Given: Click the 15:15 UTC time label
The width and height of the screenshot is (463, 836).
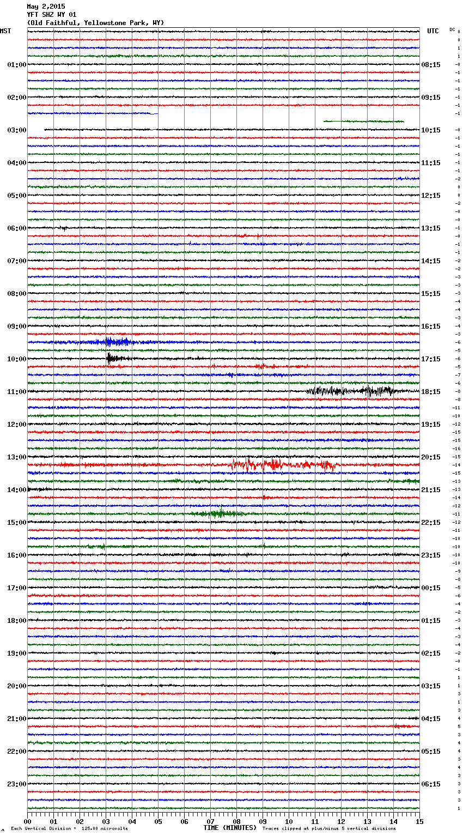Looking at the screenshot, I should point(431,294).
